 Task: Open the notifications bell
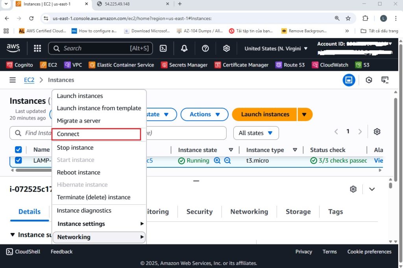click(184, 48)
